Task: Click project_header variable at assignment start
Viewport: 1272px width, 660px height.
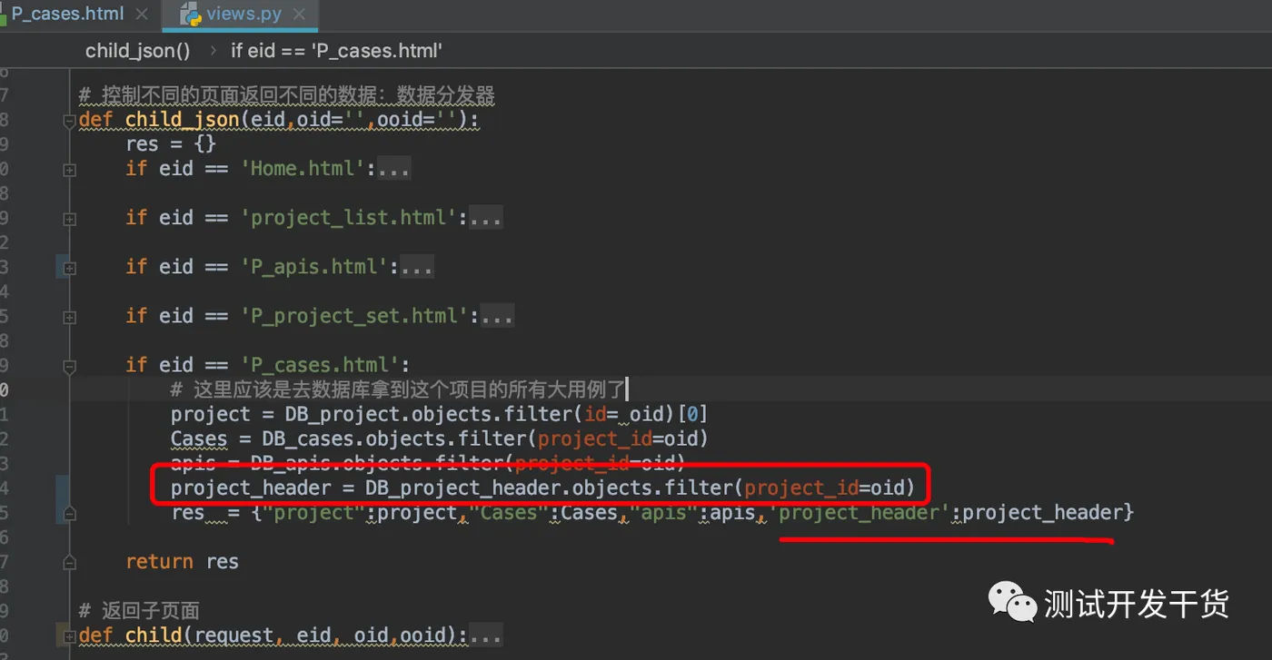Action: pos(251,488)
